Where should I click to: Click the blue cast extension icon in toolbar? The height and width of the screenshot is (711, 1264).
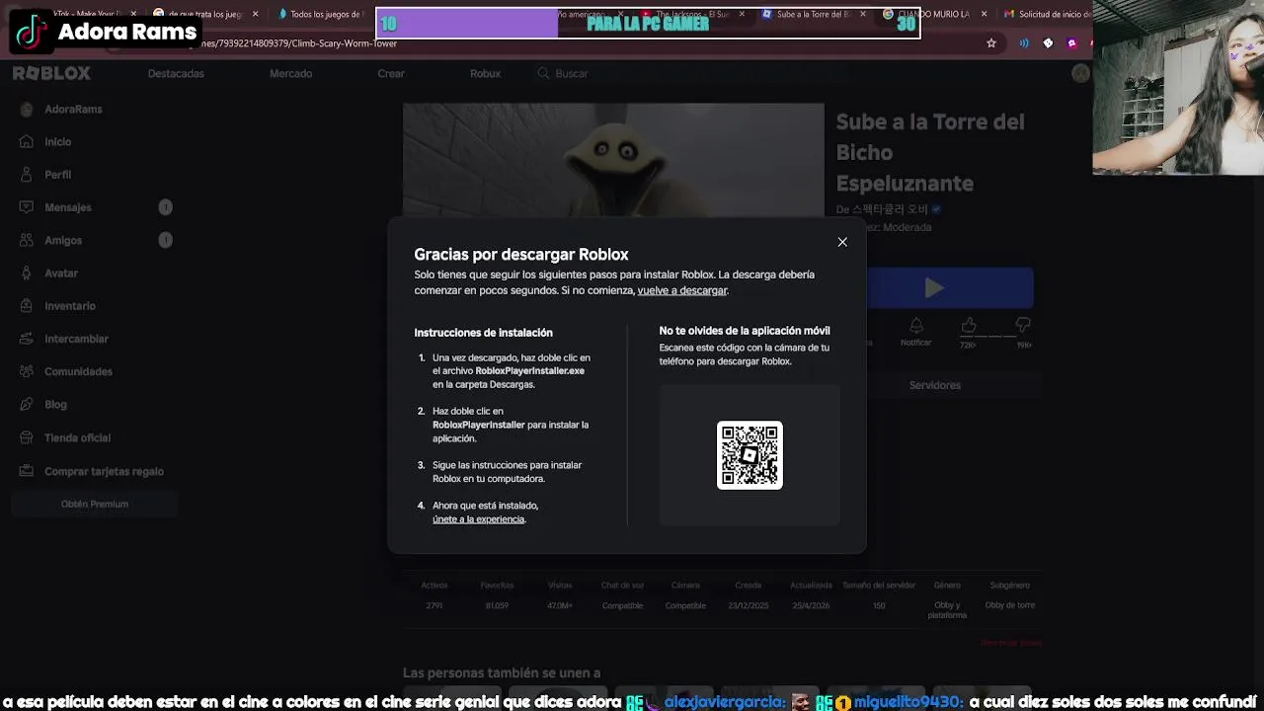click(x=1024, y=43)
